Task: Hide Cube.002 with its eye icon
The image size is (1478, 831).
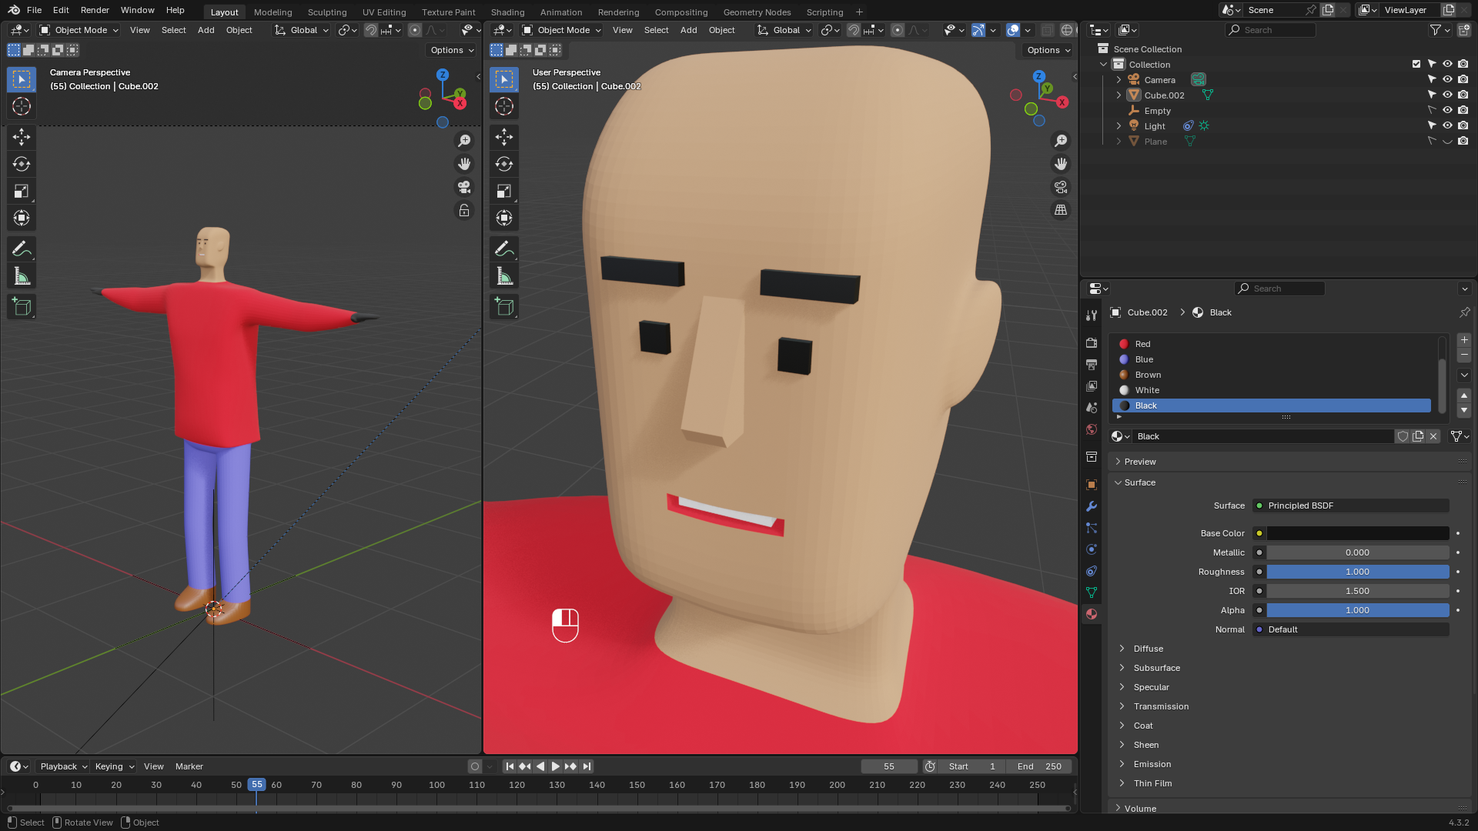Action: 1447,95
